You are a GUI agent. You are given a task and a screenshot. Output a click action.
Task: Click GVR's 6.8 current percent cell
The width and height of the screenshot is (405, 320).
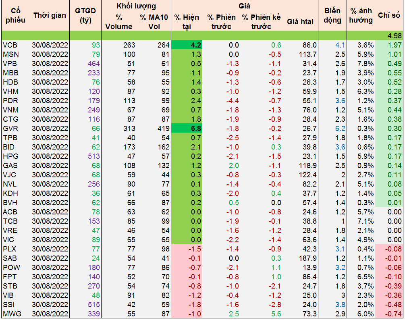pos(187,128)
